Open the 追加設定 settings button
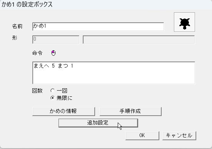212x149 pixels. click(98, 123)
